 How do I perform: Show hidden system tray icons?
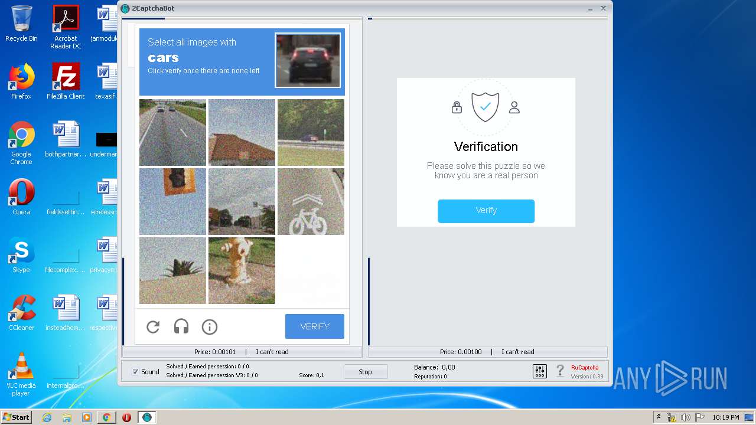coord(659,417)
